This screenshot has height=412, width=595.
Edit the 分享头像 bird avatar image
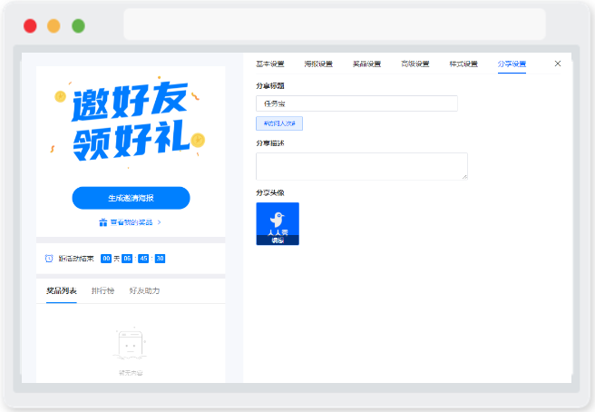click(278, 223)
